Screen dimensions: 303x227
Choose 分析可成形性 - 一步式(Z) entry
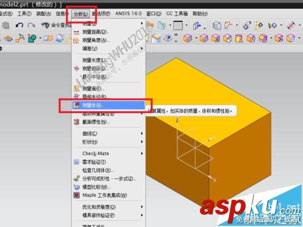pos(108,179)
